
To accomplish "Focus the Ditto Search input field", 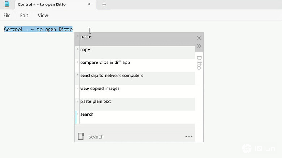I will (134, 136).
